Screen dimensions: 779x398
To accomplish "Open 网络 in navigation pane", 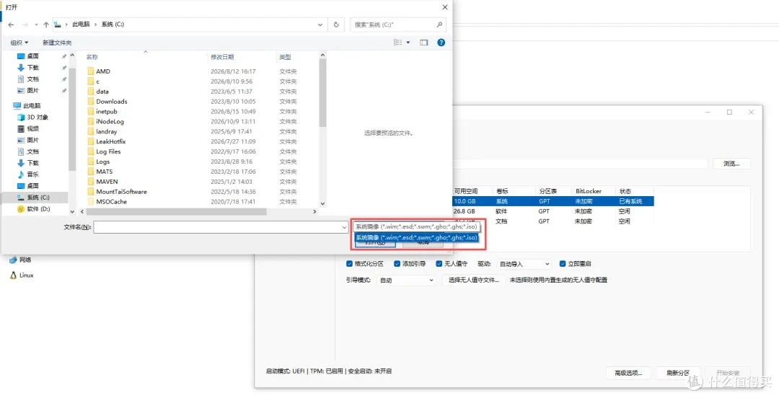I will click(x=21, y=260).
